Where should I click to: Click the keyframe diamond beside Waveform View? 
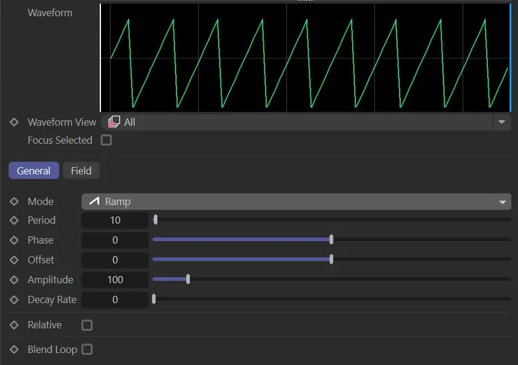(14, 121)
